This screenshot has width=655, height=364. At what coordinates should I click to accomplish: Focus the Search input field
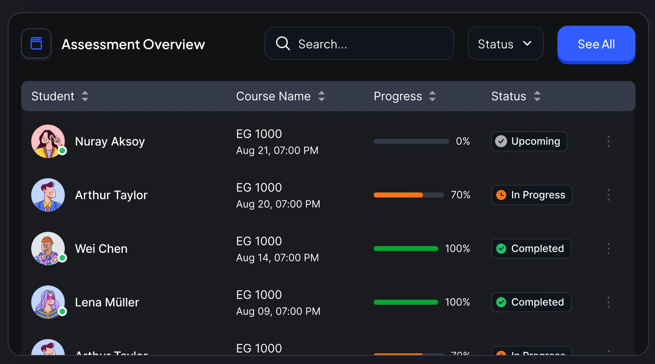click(x=359, y=43)
